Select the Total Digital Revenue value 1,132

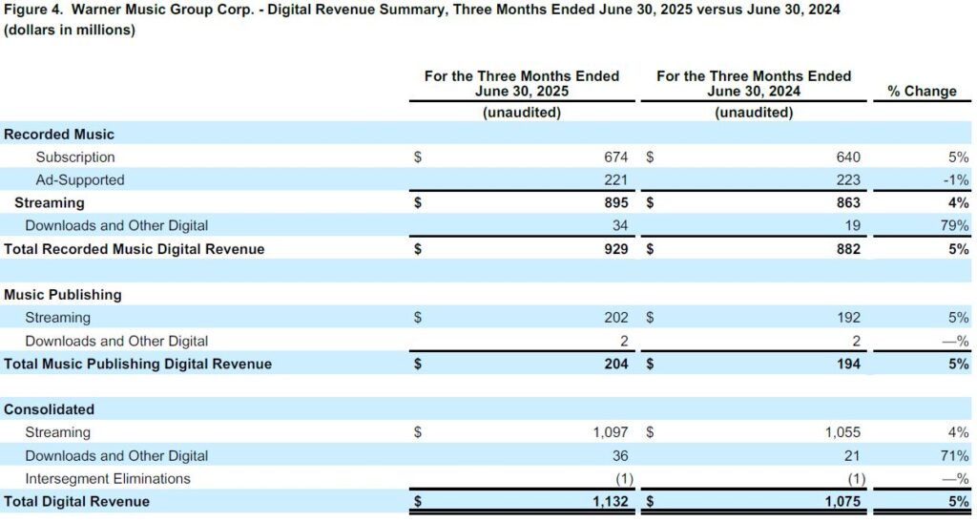[x=610, y=501]
